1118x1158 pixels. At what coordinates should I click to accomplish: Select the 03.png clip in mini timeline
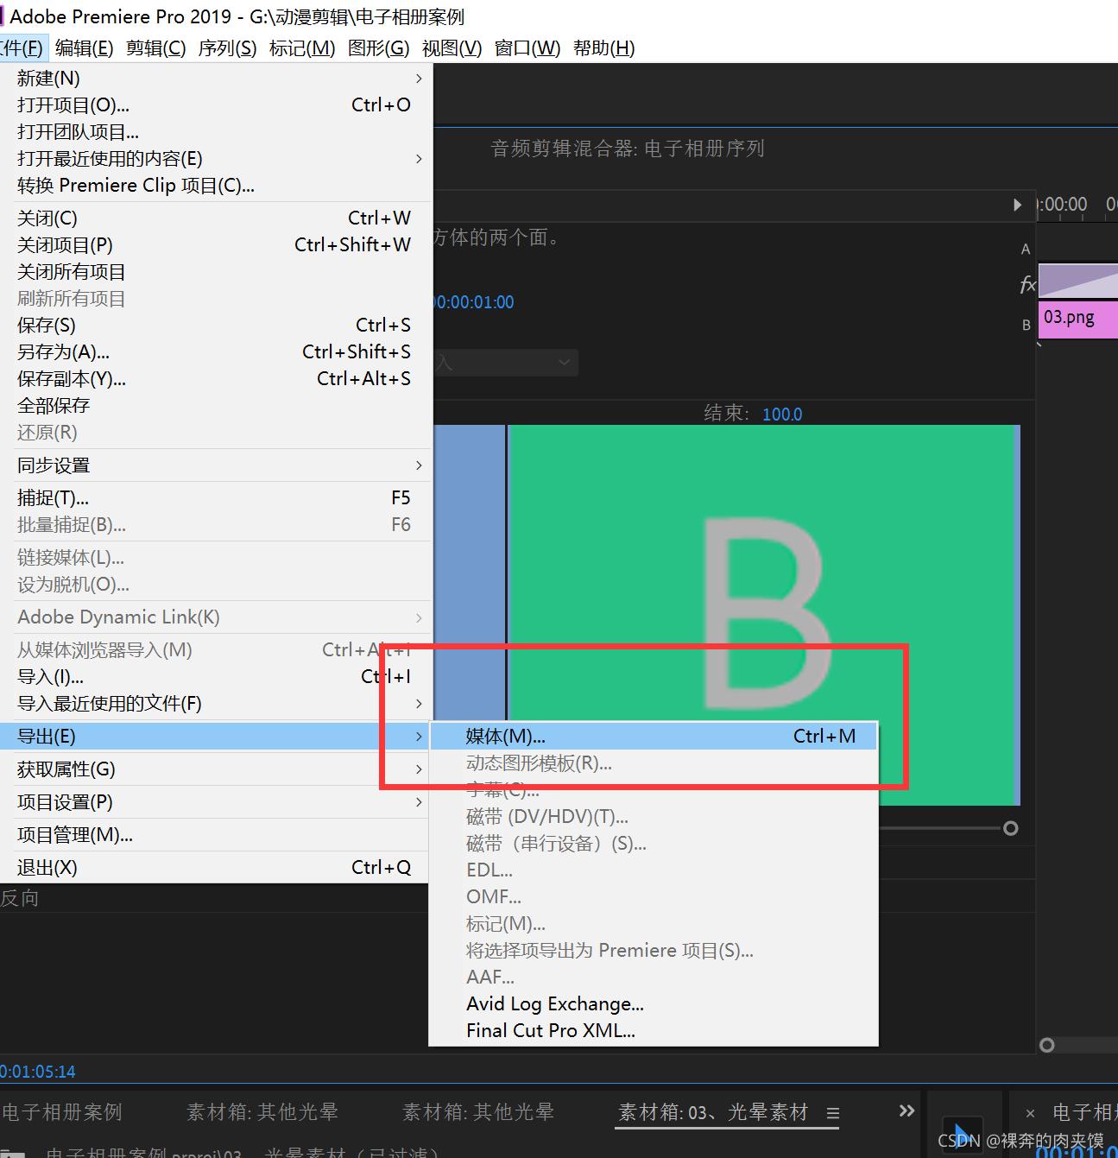tap(1077, 318)
